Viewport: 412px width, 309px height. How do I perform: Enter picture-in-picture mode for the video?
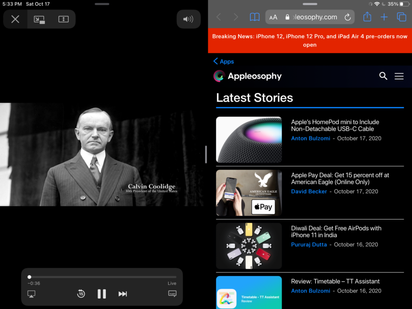pyautogui.click(x=39, y=19)
